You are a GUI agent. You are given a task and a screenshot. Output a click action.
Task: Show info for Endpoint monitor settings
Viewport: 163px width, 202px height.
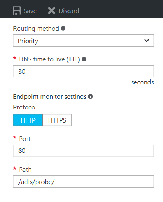point(90,96)
